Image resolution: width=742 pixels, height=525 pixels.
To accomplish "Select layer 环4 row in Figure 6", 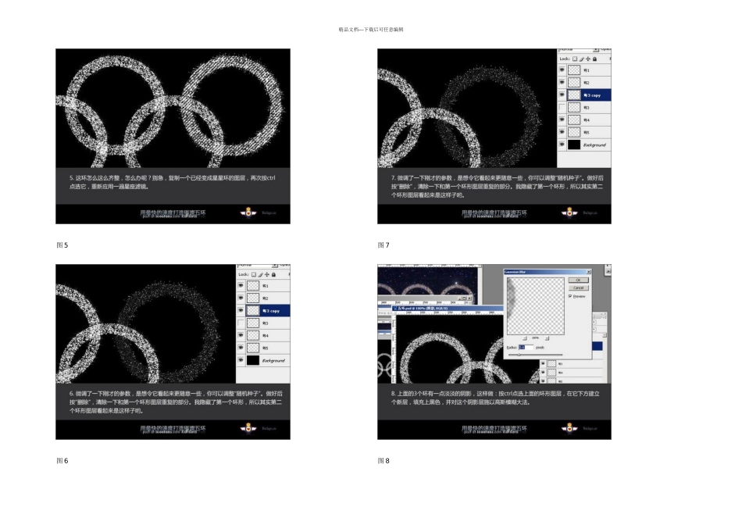I will (x=263, y=336).
